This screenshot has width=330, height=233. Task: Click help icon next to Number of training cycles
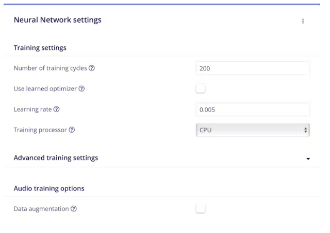tap(92, 68)
